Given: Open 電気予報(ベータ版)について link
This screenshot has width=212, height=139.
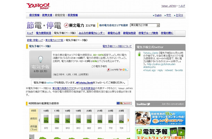Looking at the screenshot, I should 117,46.
